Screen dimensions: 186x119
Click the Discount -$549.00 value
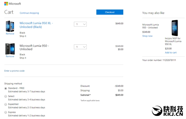pyautogui.click(x=119, y=86)
